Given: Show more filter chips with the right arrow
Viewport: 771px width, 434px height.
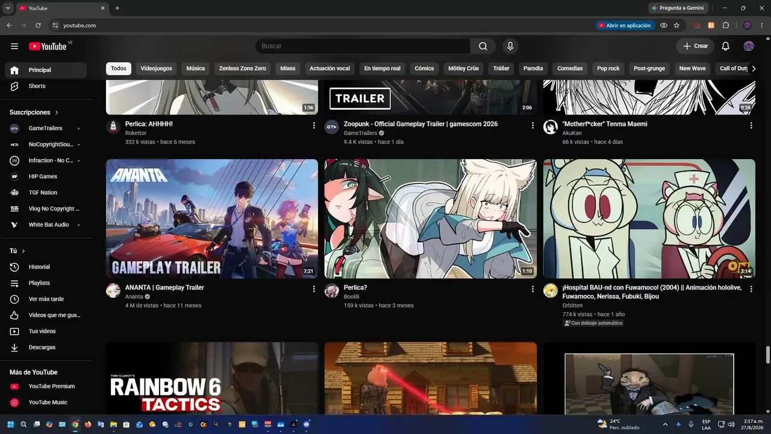Looking at the screenshot, I should (753, 69).
